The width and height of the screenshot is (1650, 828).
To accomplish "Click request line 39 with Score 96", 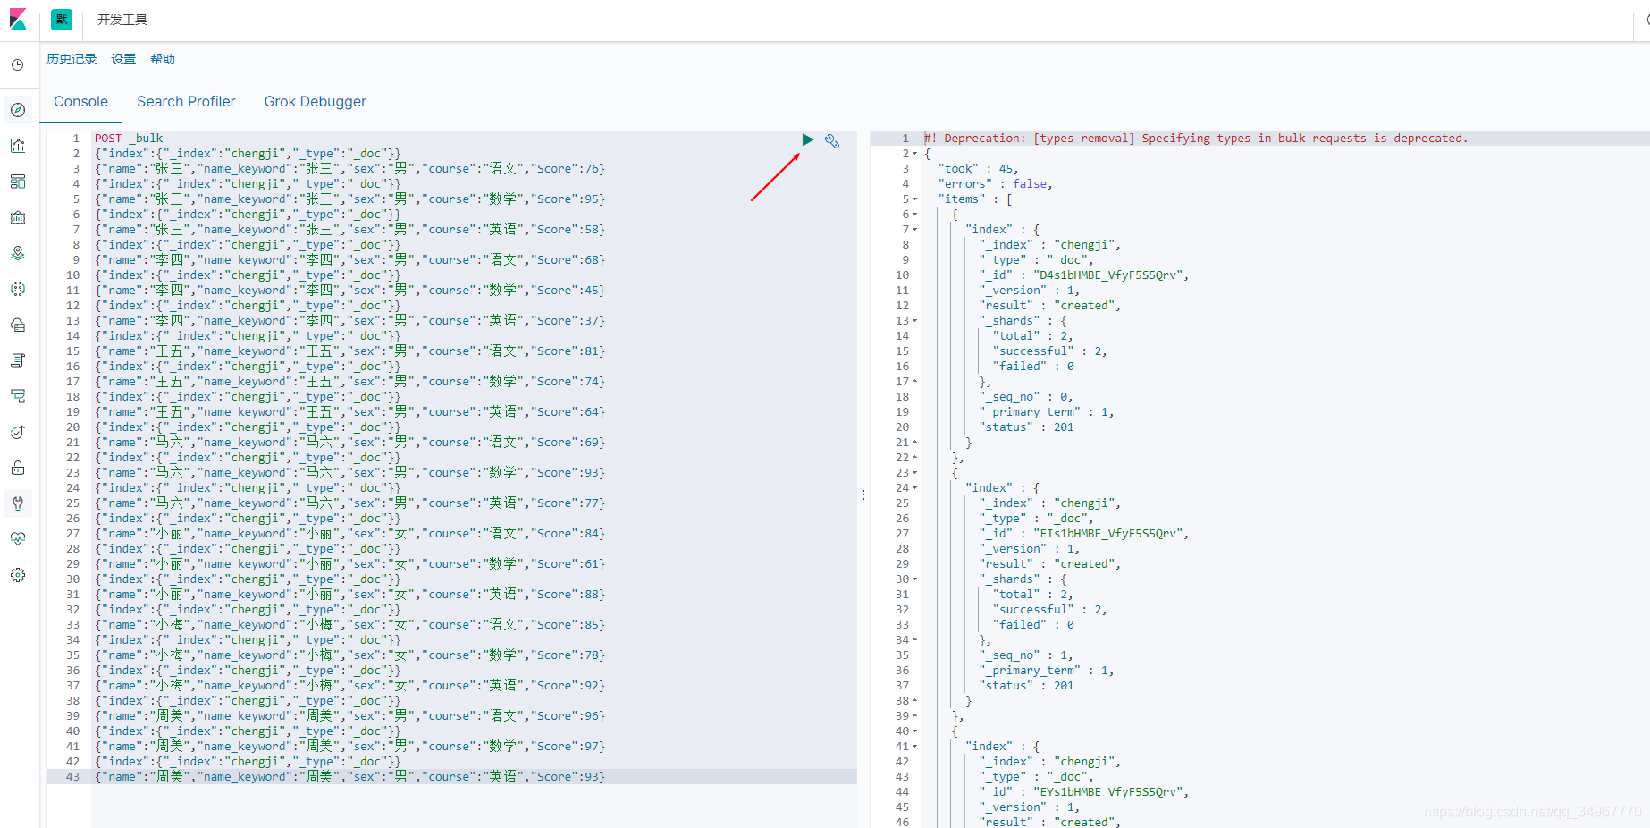I will coord(349,716).
